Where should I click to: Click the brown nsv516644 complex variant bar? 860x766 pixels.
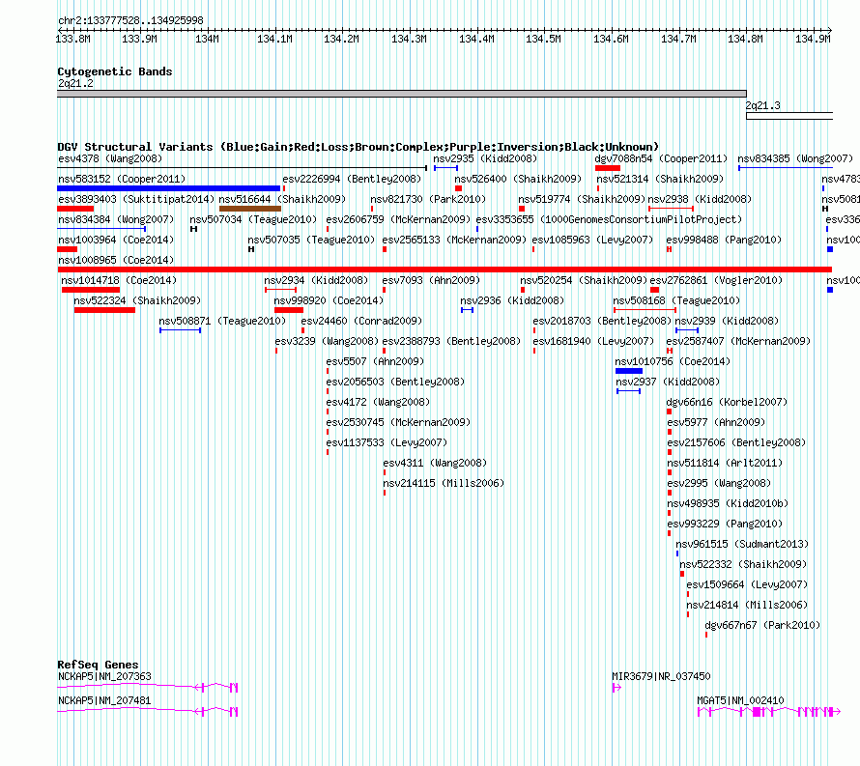[250, 209]
